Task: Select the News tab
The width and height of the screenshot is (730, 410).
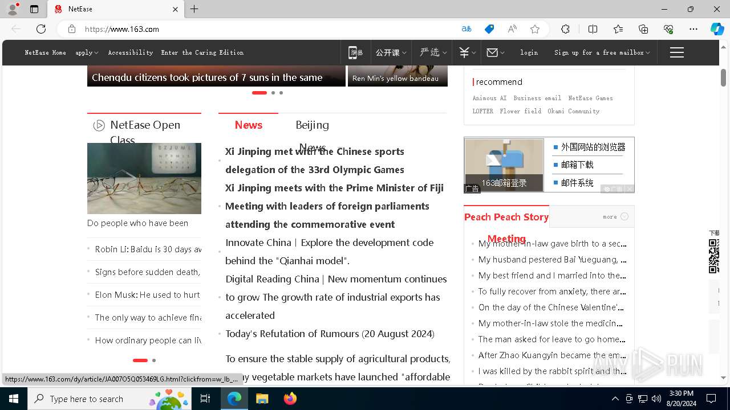Action: coord(249,125)
